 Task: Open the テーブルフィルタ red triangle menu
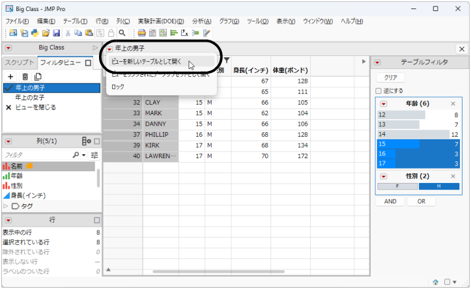pos(377,62)
